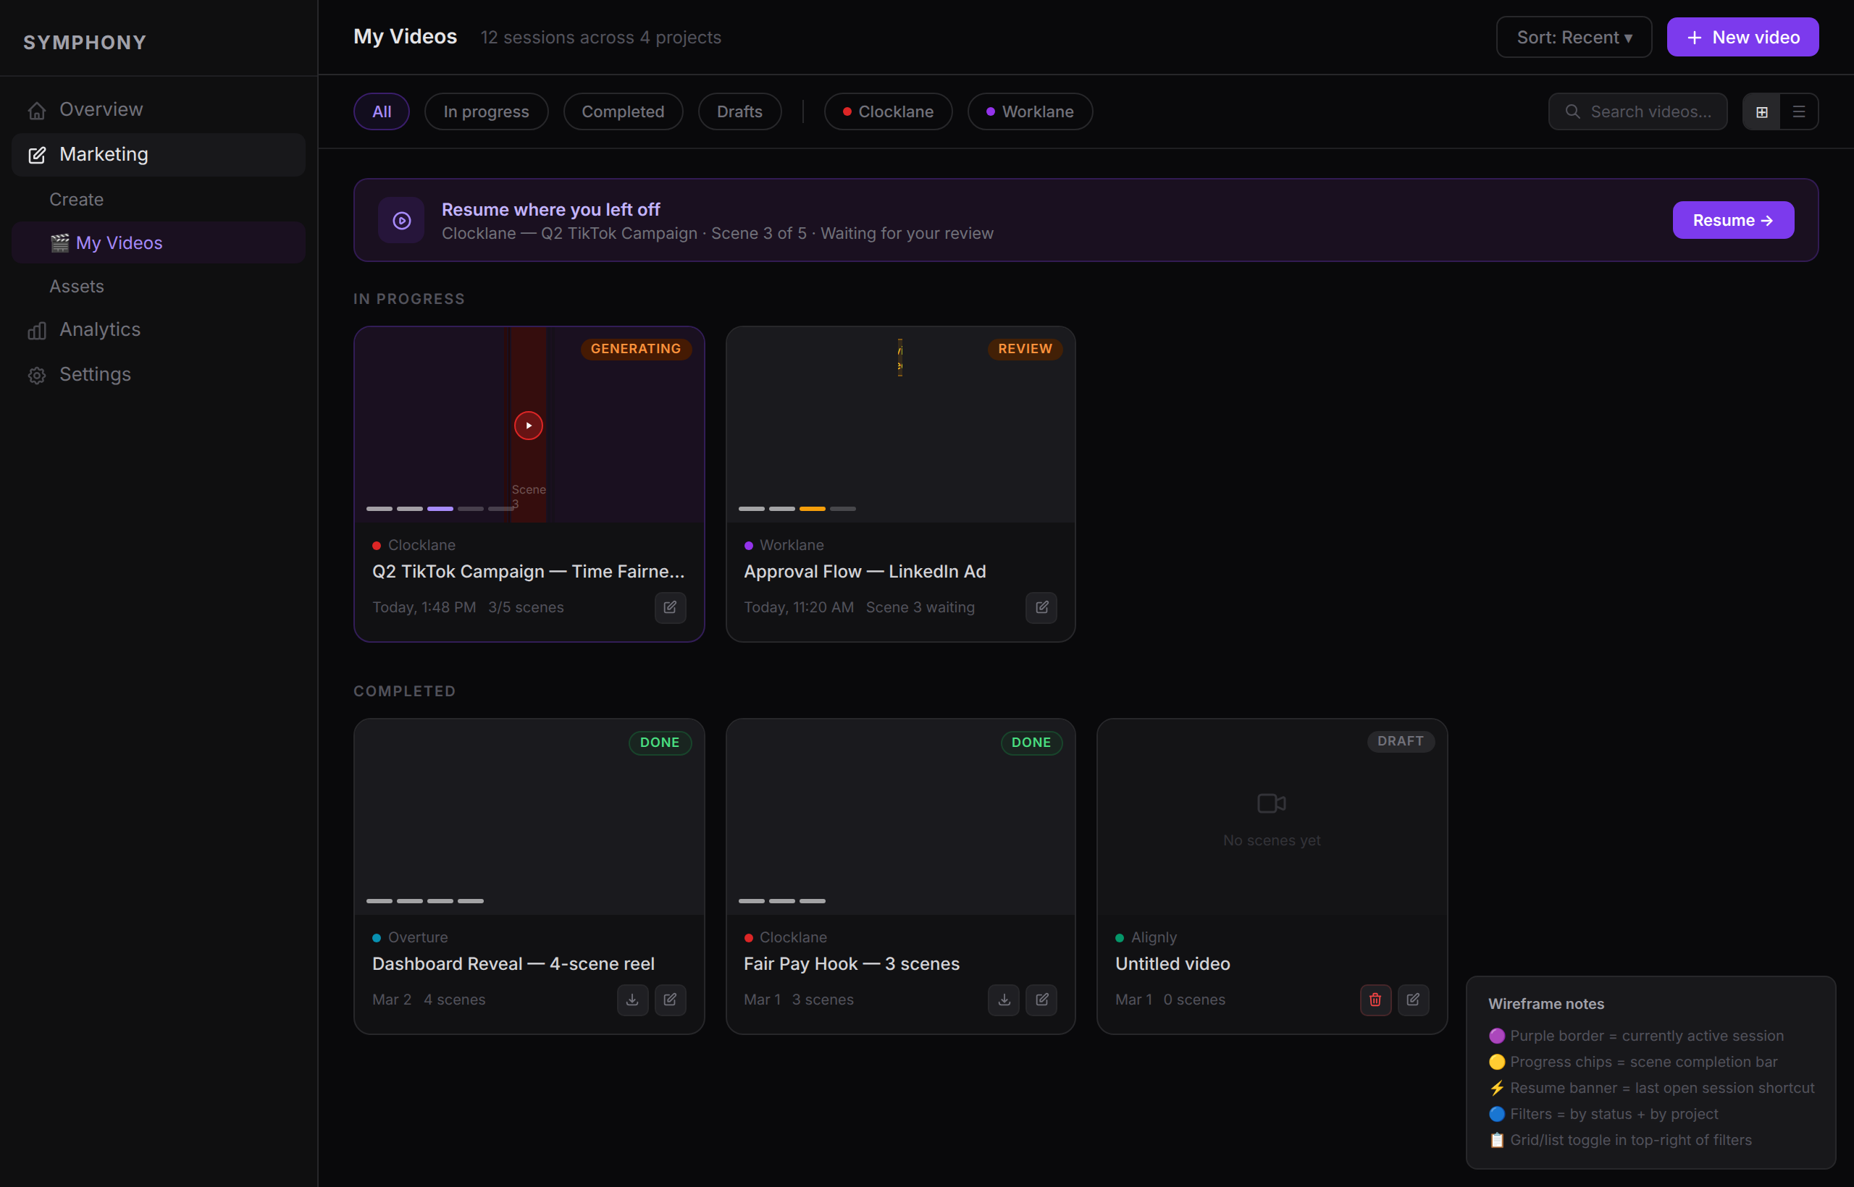Filter by Worklane project chip
The height and width of the screenshot is (1187, 1854).
point(1030,111)
